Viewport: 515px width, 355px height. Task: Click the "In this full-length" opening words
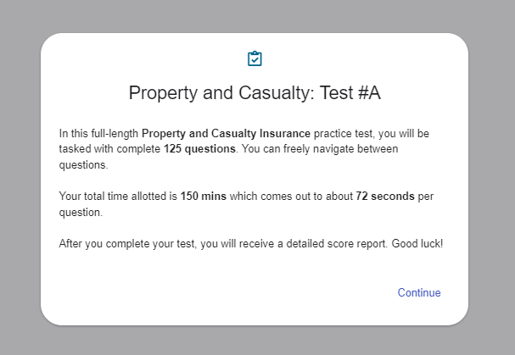coord(98,134)
